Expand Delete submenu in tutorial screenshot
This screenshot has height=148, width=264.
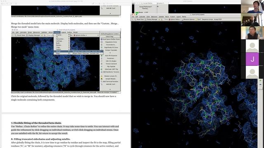tap(61, 49)
